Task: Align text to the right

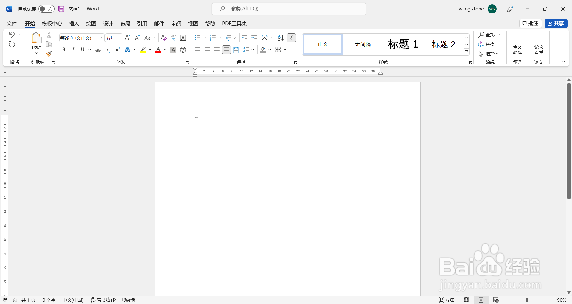Action: coord(217,50)
